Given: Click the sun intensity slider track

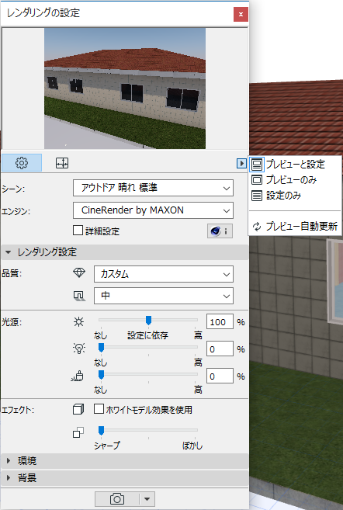Looking at the screenshot, I should tap(148, 321).
